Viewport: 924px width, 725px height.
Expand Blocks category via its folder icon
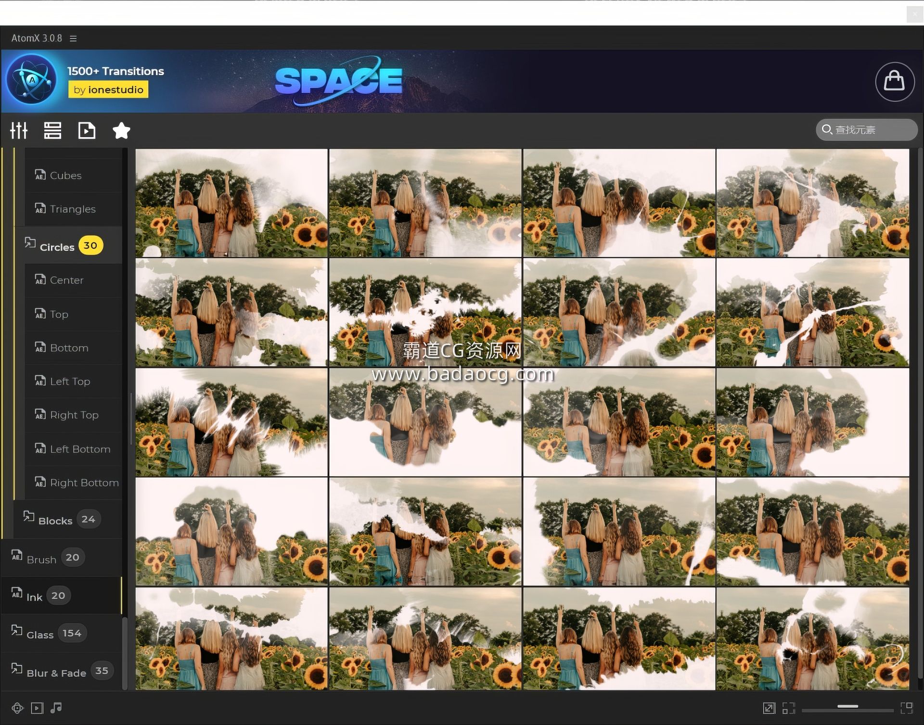[x=29, y=516]
